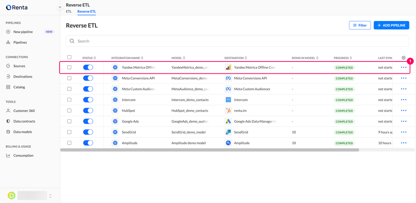Click the BigQuery icon beside Intercom integration name

[x=115, y=100]
